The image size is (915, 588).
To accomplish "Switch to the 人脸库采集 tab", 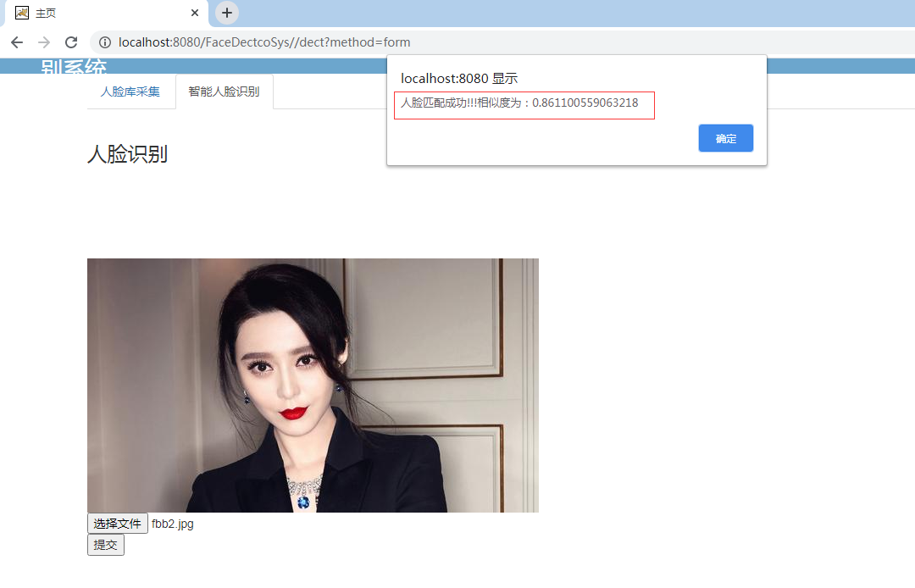I will pos(130,92).
